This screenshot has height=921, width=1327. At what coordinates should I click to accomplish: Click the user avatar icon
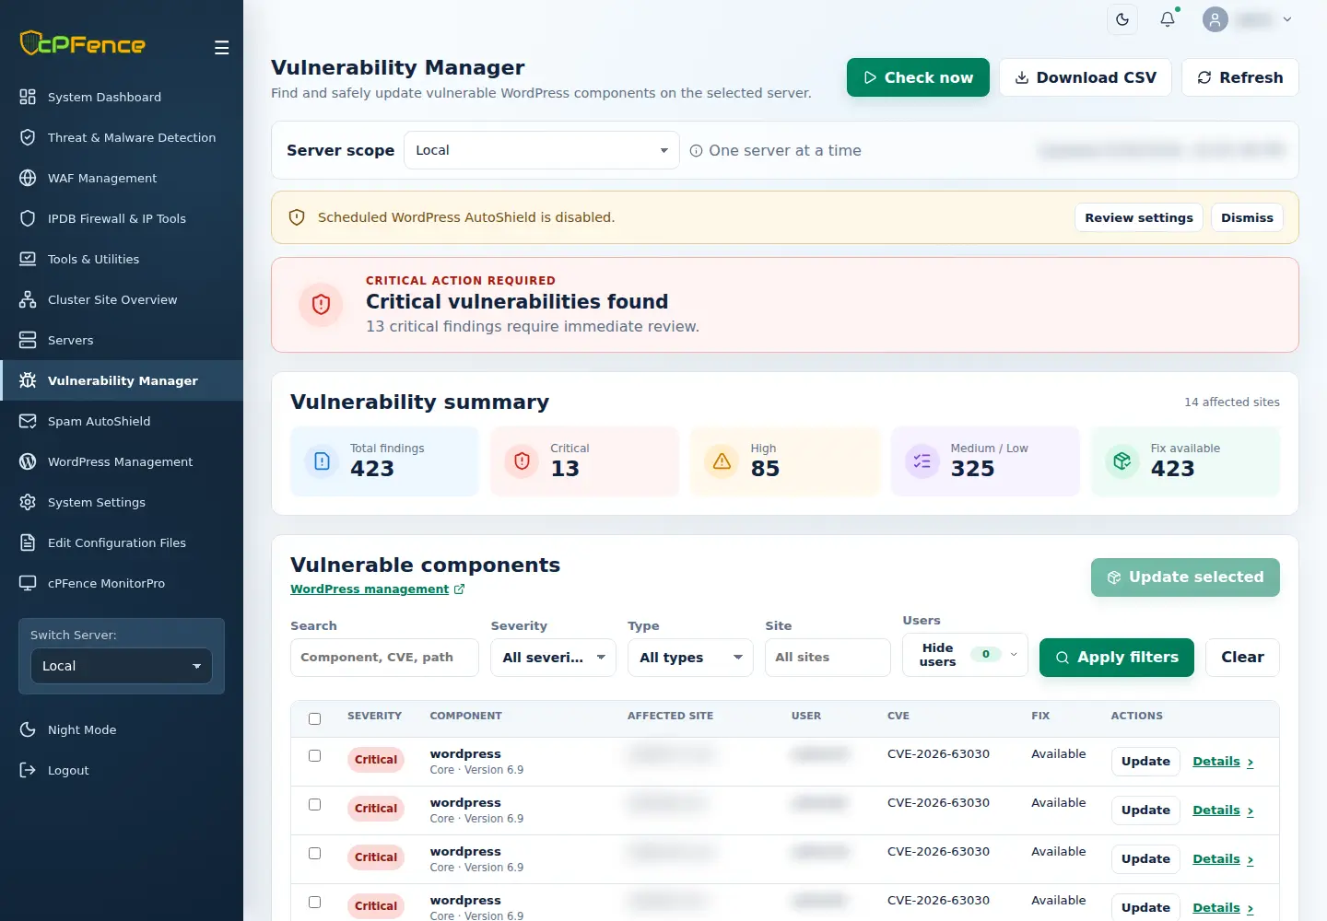click(x=1215, y=19)
